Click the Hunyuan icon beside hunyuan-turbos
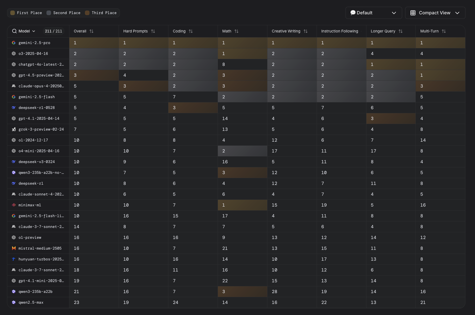 14,259
